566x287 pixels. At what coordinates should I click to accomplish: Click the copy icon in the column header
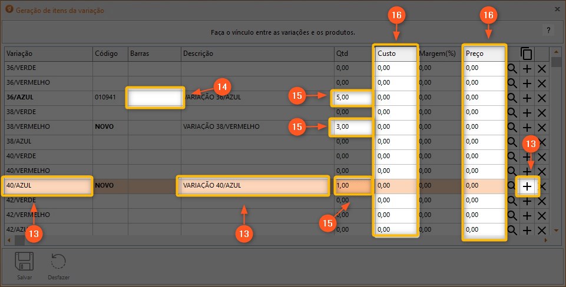527,54
